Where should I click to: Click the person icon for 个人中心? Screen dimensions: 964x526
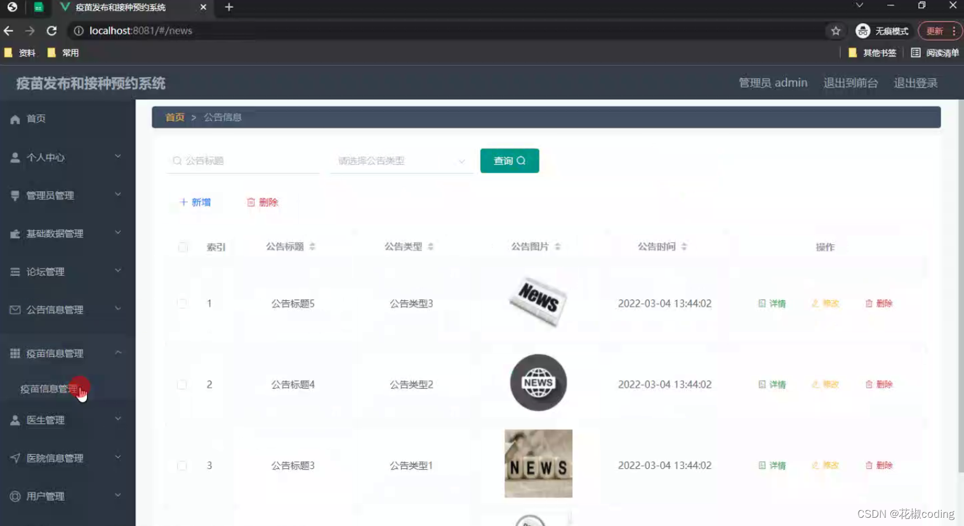[15, 157]
